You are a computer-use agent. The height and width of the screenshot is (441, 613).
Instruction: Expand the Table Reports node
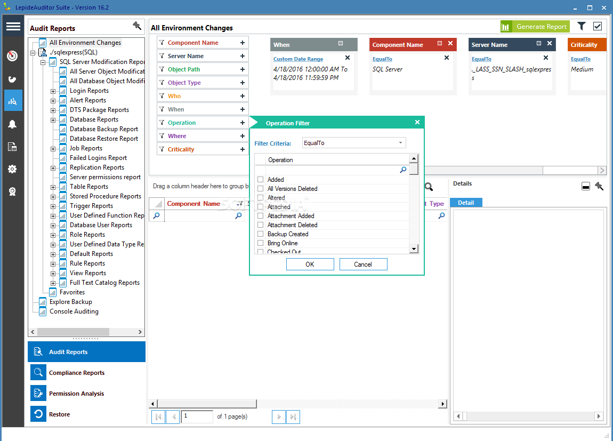tap(53, 187)
